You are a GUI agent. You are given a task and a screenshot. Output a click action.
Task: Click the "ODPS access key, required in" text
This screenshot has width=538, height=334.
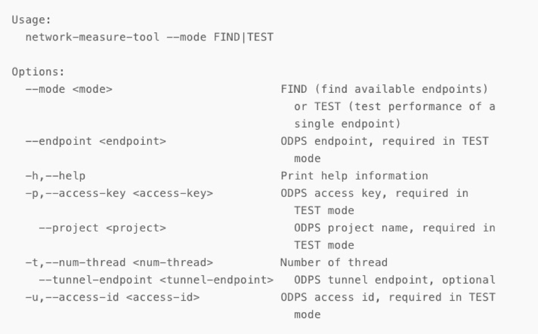click(374, 193)
